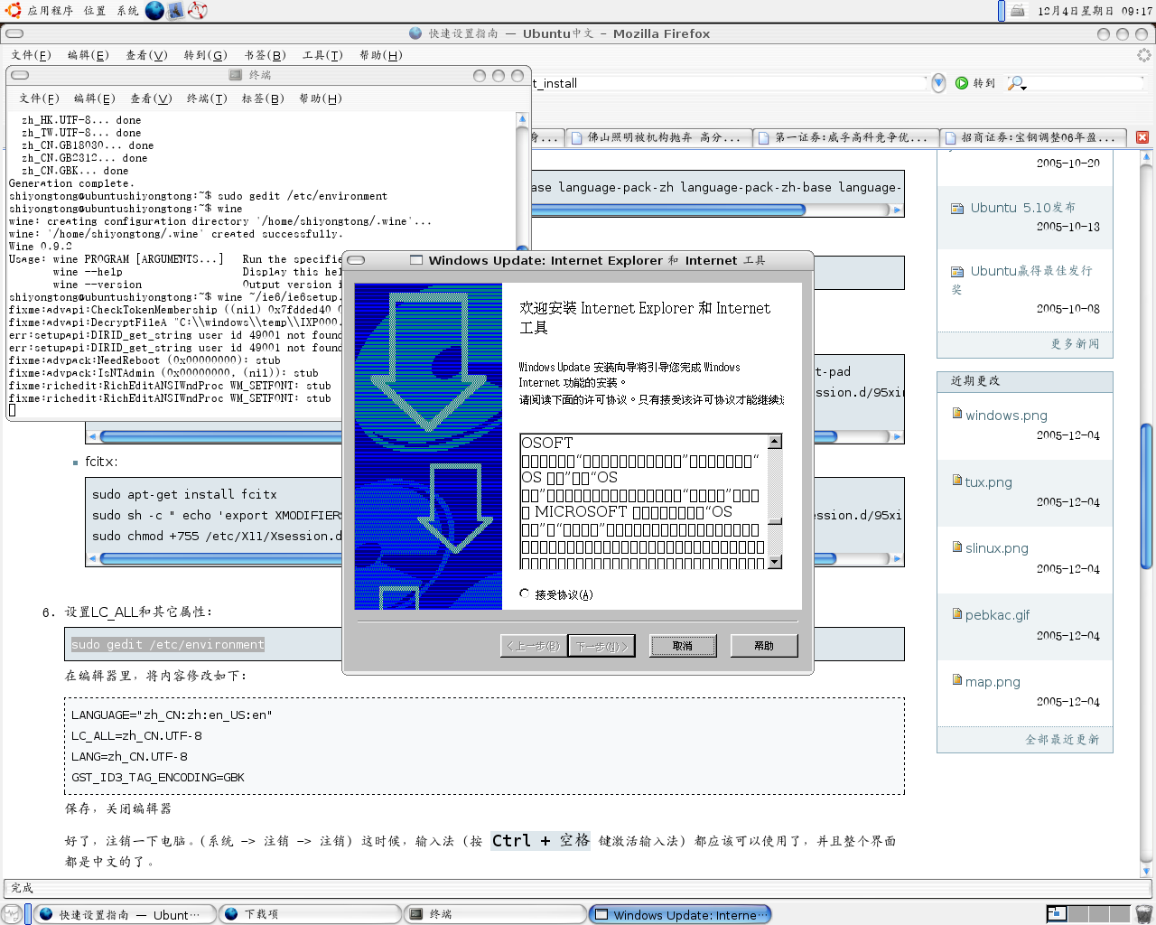Click the 上一步(B) button in dialog
This screenshot has height=925, width=1156.
point(534,646)
